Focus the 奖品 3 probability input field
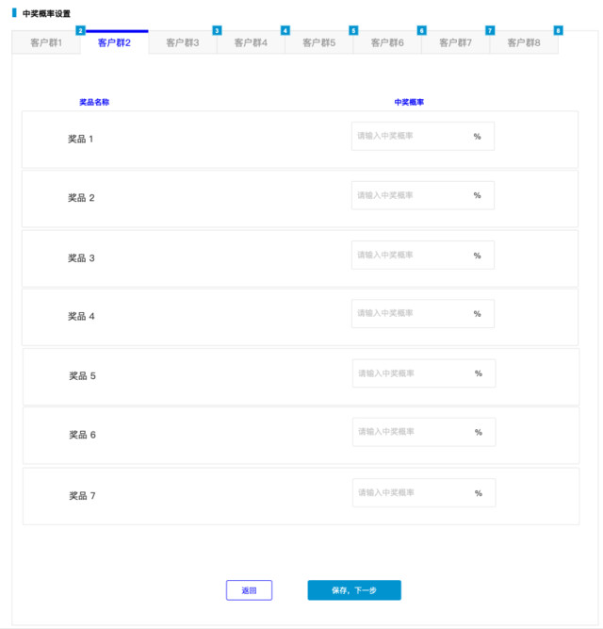The width and height of the screenshot is (603, 629). pos(423,256)
